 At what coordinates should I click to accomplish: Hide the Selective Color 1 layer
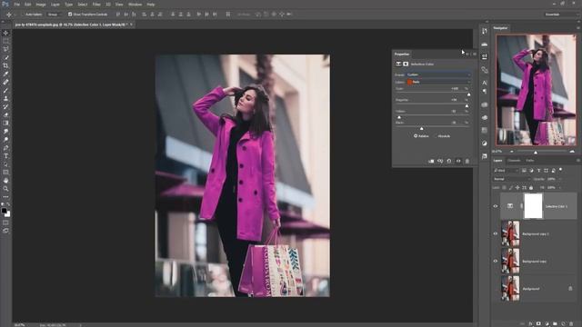pos(496,206)
